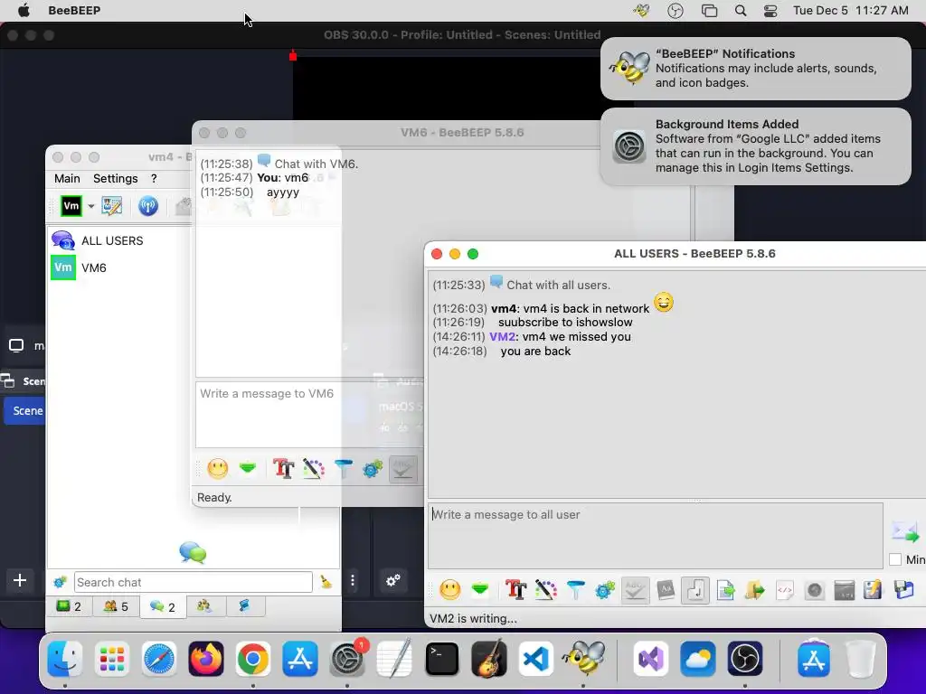
Task: Change chat font in ALL USERS window
Action: point(515,589)
